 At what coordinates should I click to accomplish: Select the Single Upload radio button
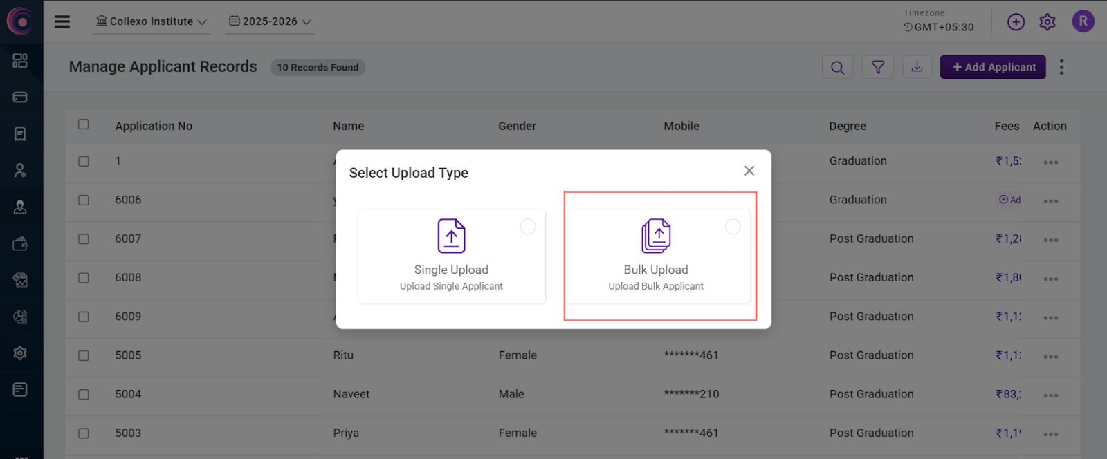pos(528,227)
